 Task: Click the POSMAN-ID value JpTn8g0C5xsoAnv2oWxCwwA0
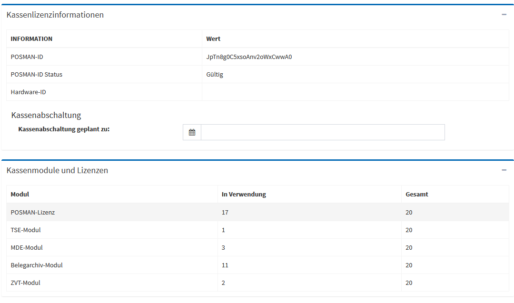(x=249, y=57)
